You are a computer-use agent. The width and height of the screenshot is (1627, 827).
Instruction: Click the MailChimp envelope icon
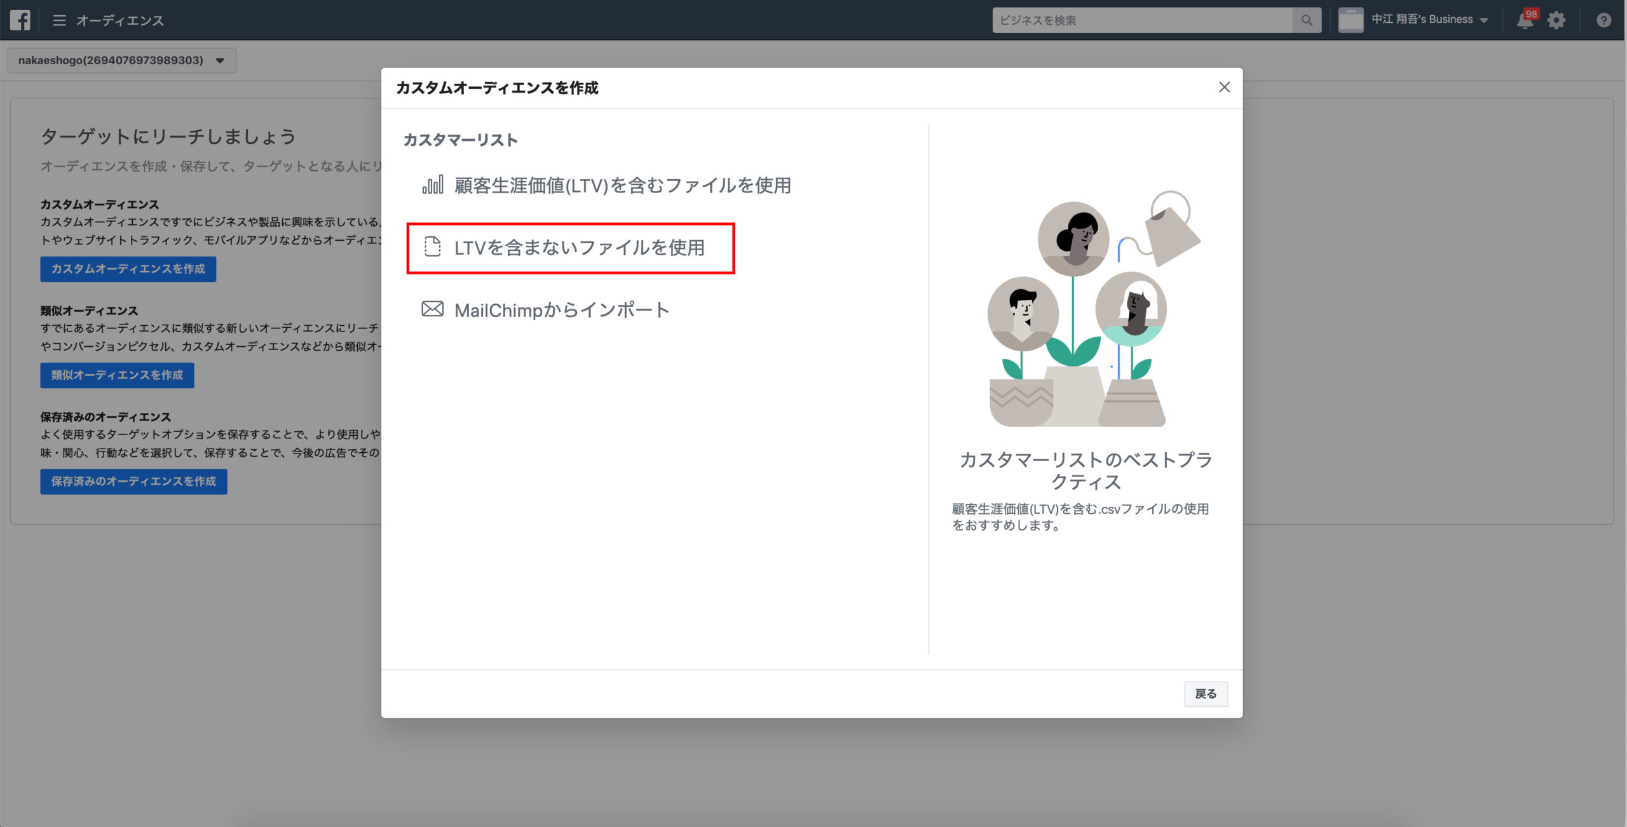point(433,309)
